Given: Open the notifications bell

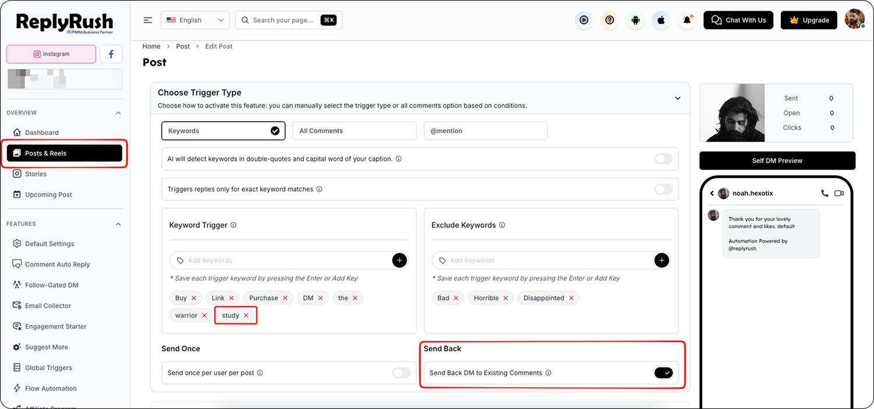Looking at the screenshot, I should (687, 20).
